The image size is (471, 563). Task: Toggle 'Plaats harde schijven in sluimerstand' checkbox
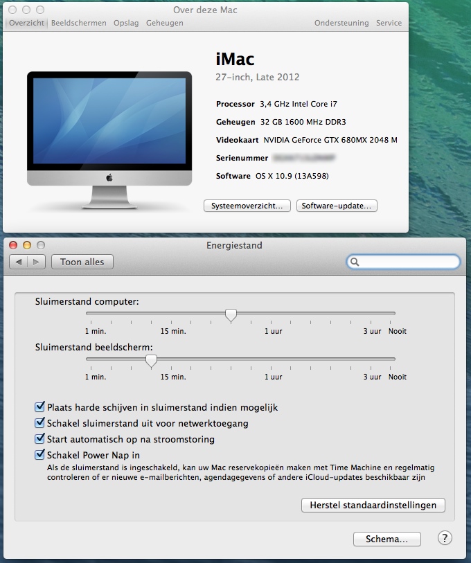pyautogui.click(x=39, y=406)
